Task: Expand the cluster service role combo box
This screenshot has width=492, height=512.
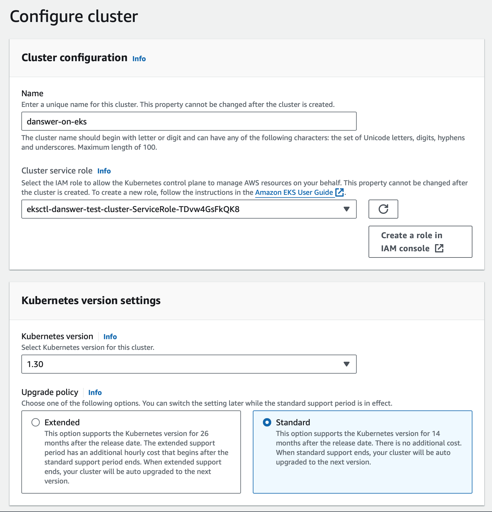Action: [x=188, y=209]
